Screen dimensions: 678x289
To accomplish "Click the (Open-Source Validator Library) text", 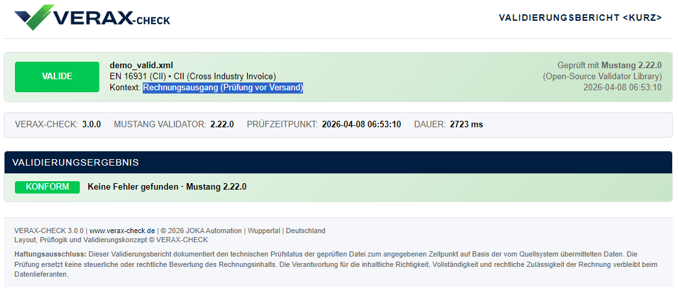I will pyautogui.click(x=602, y=77).
